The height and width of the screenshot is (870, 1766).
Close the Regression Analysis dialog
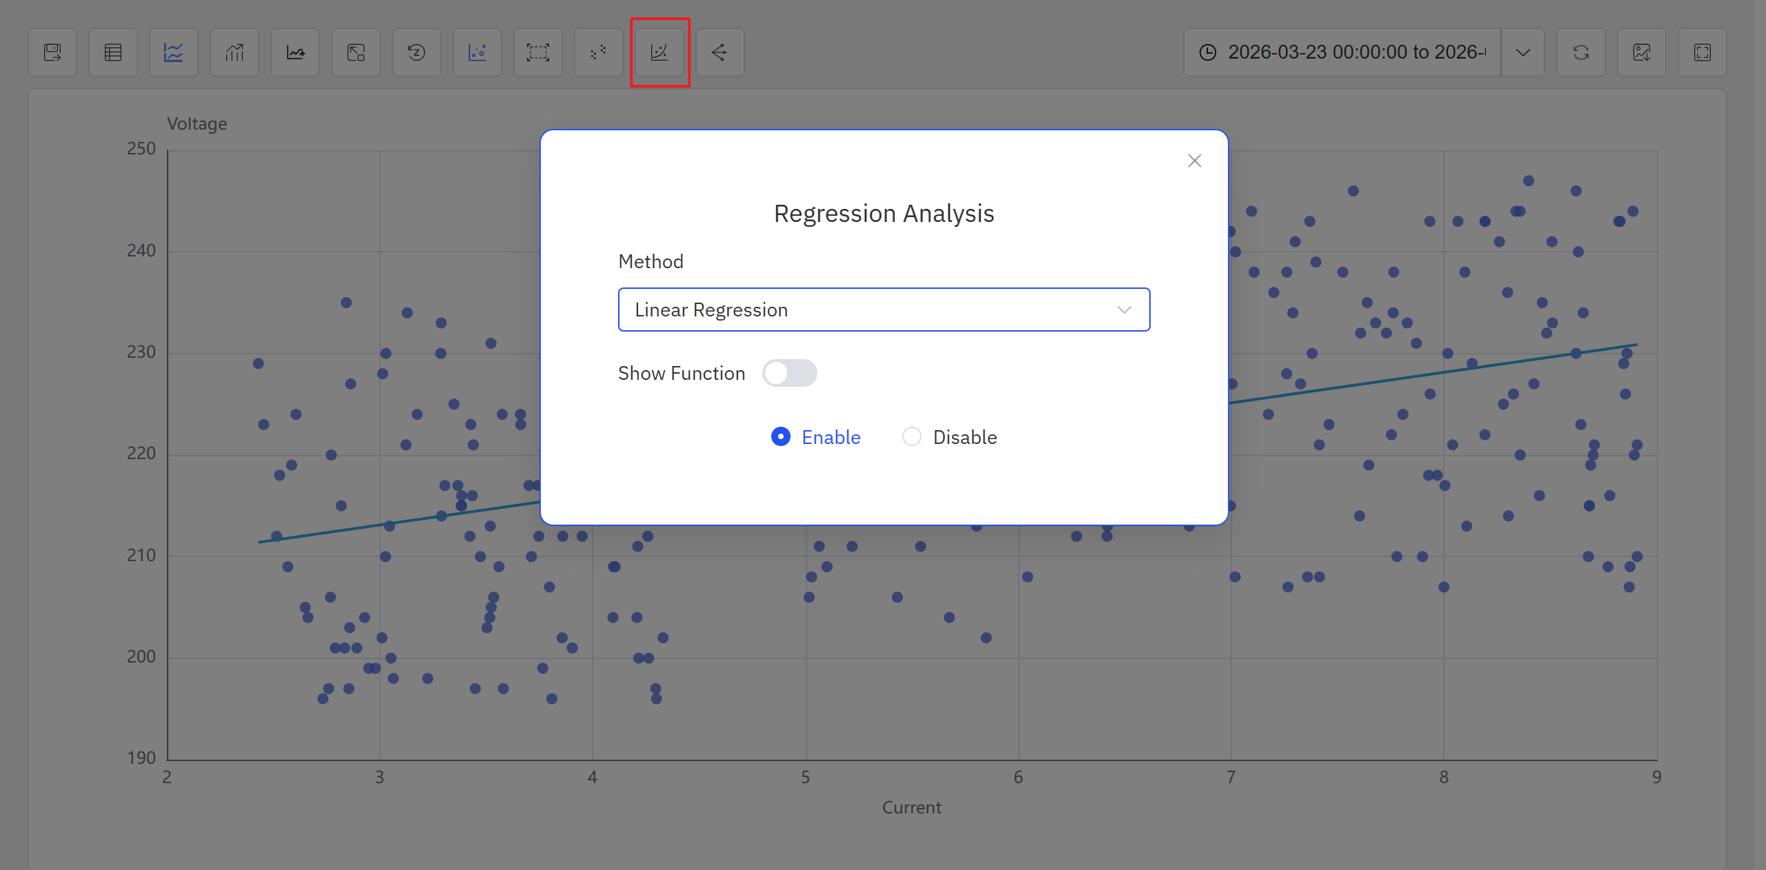[x=1194, y=160]
